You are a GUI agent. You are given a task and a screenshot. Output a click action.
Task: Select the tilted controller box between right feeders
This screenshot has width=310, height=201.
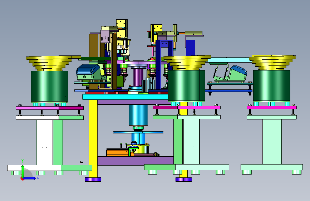[x=237, y=74]
